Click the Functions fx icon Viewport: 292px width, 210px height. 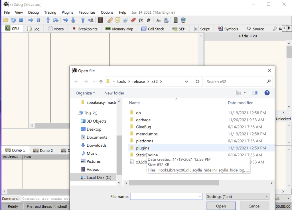(141, 20)
